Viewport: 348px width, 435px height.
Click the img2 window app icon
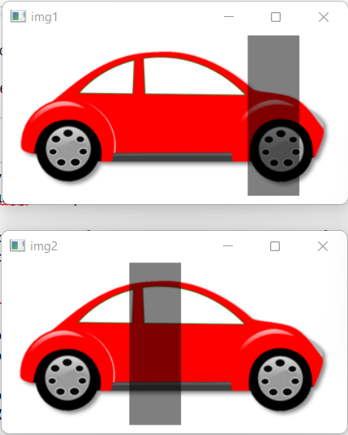(x=18, y=245)
